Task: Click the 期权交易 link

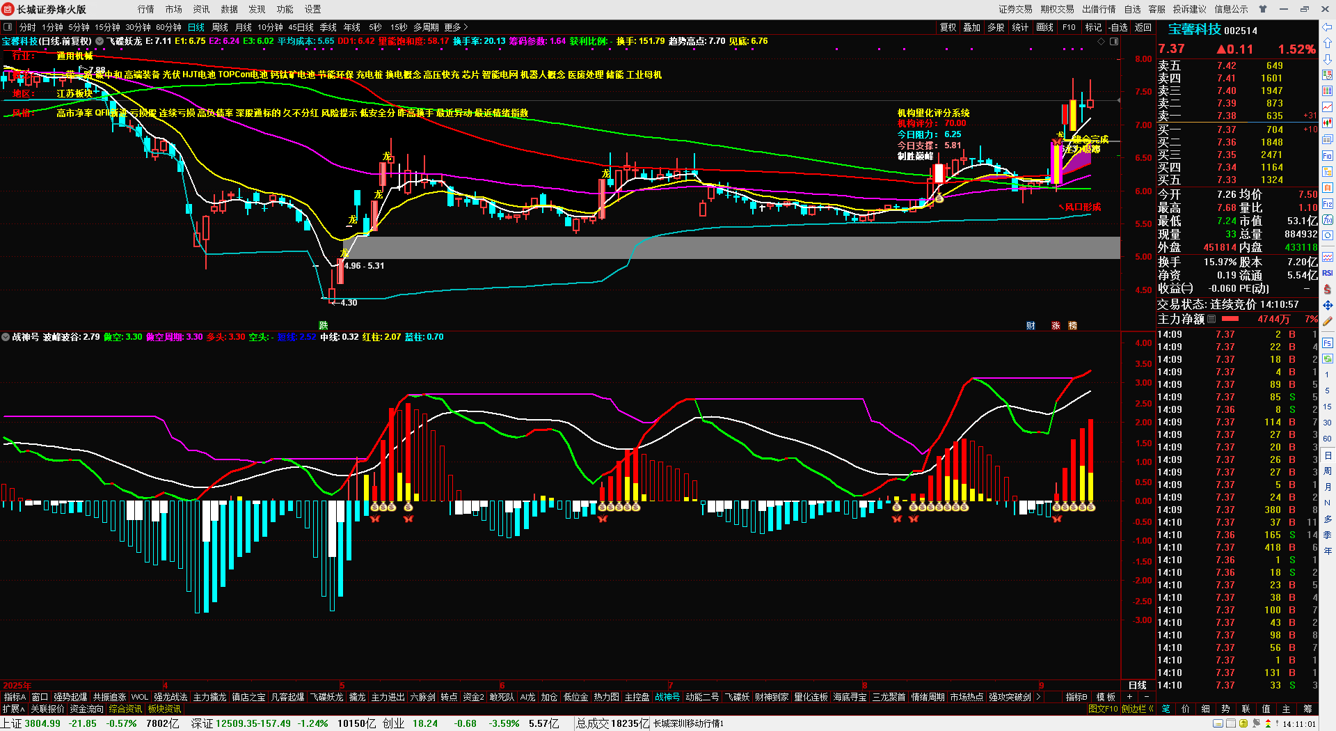Action: pos(1057,9)
